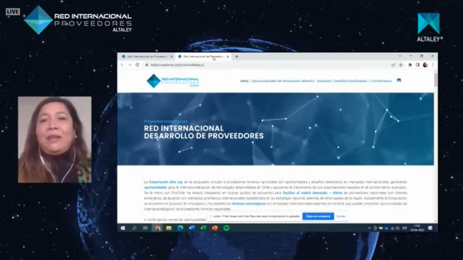Launch Spotify from the taskbar
463x260 pixels.
[x=227, y=228]
